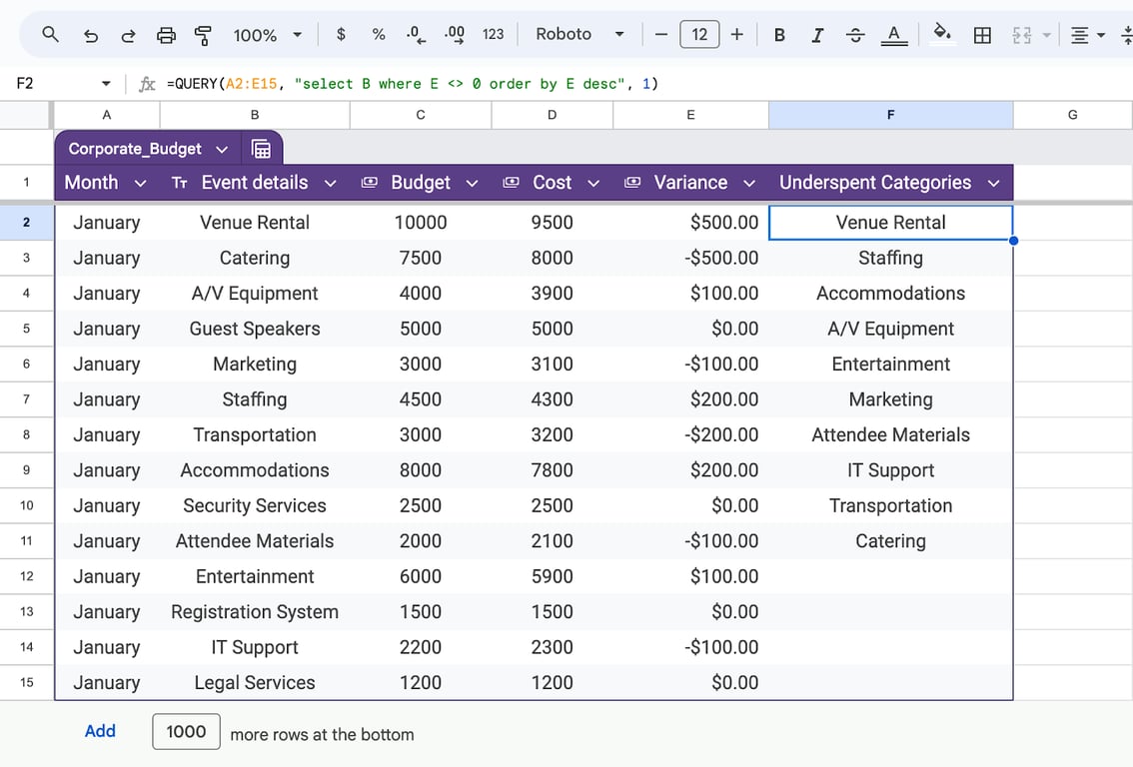Toggle strikethrough formatting
This screenshot has height=767, width=1133.
tap(855, 35)
